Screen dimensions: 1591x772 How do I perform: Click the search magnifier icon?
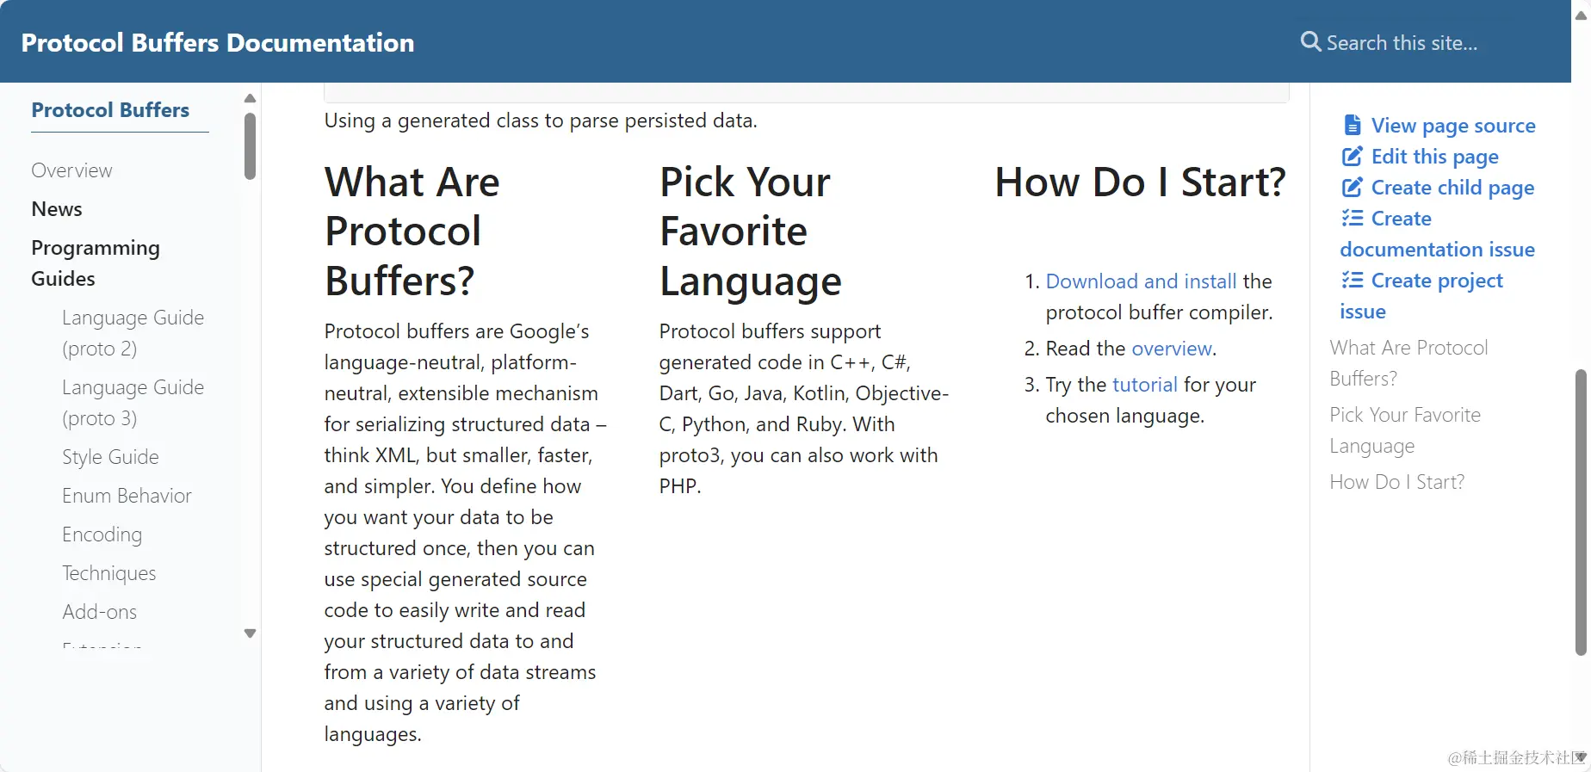(x=1310, y=41)
